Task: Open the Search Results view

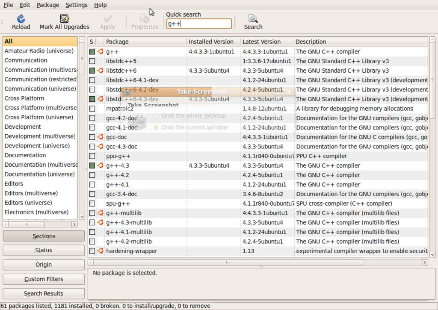Action: (x=43, y=293)
